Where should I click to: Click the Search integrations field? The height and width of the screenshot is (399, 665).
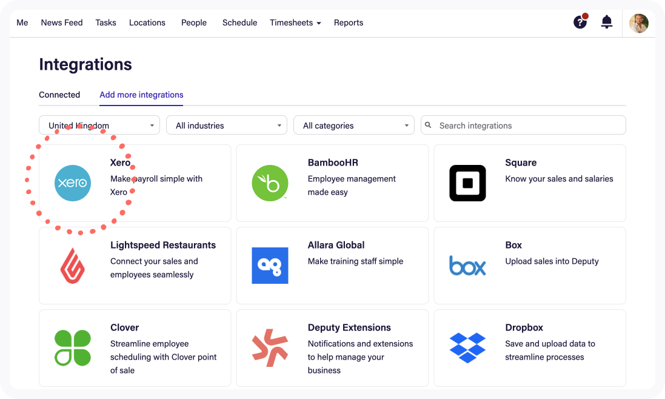coord(523,125)
